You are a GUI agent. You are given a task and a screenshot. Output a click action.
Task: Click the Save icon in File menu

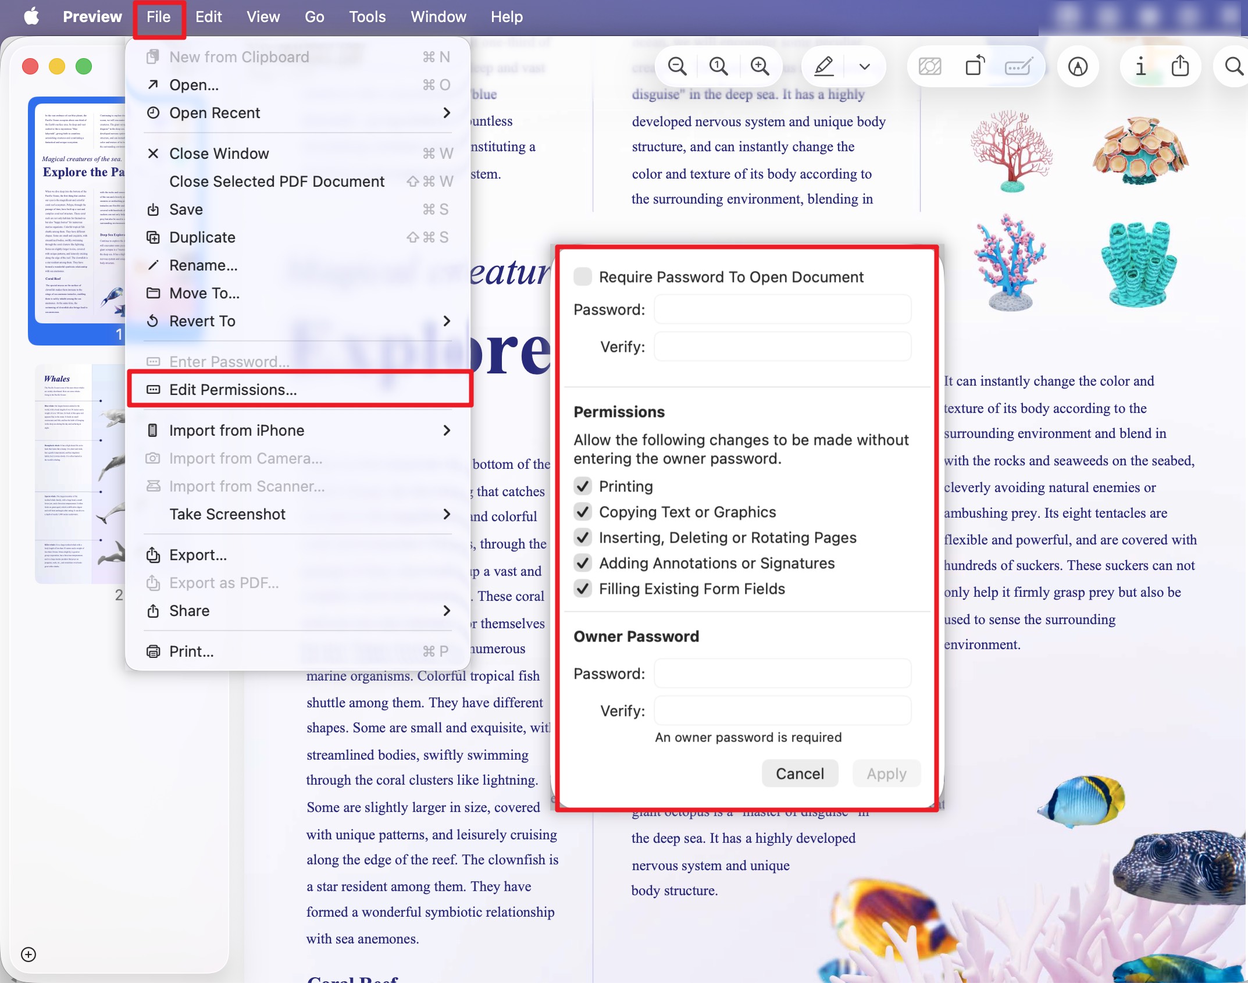[153, 209]
